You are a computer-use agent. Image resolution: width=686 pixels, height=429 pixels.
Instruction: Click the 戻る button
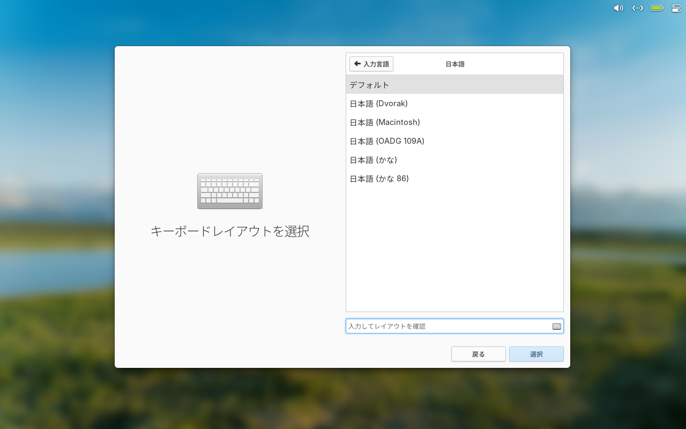(x=479, y=354)
